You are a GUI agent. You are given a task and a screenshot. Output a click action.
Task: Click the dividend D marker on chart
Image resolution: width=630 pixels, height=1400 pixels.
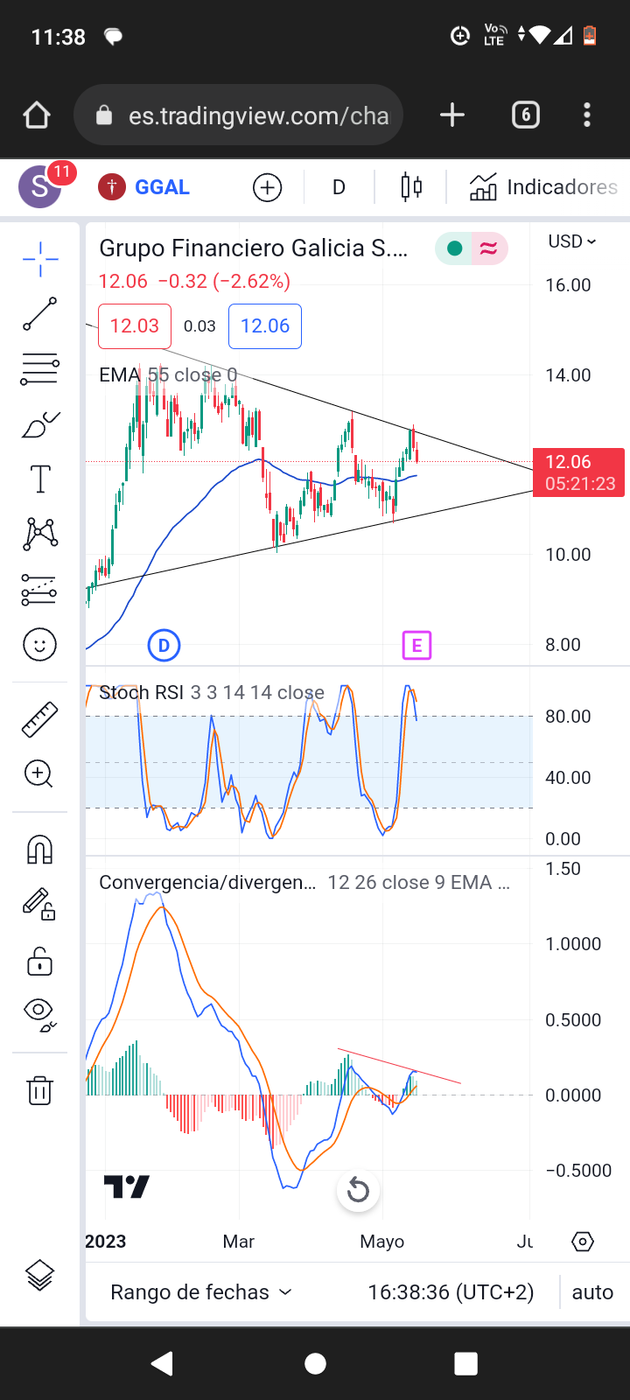pos(164,646)
